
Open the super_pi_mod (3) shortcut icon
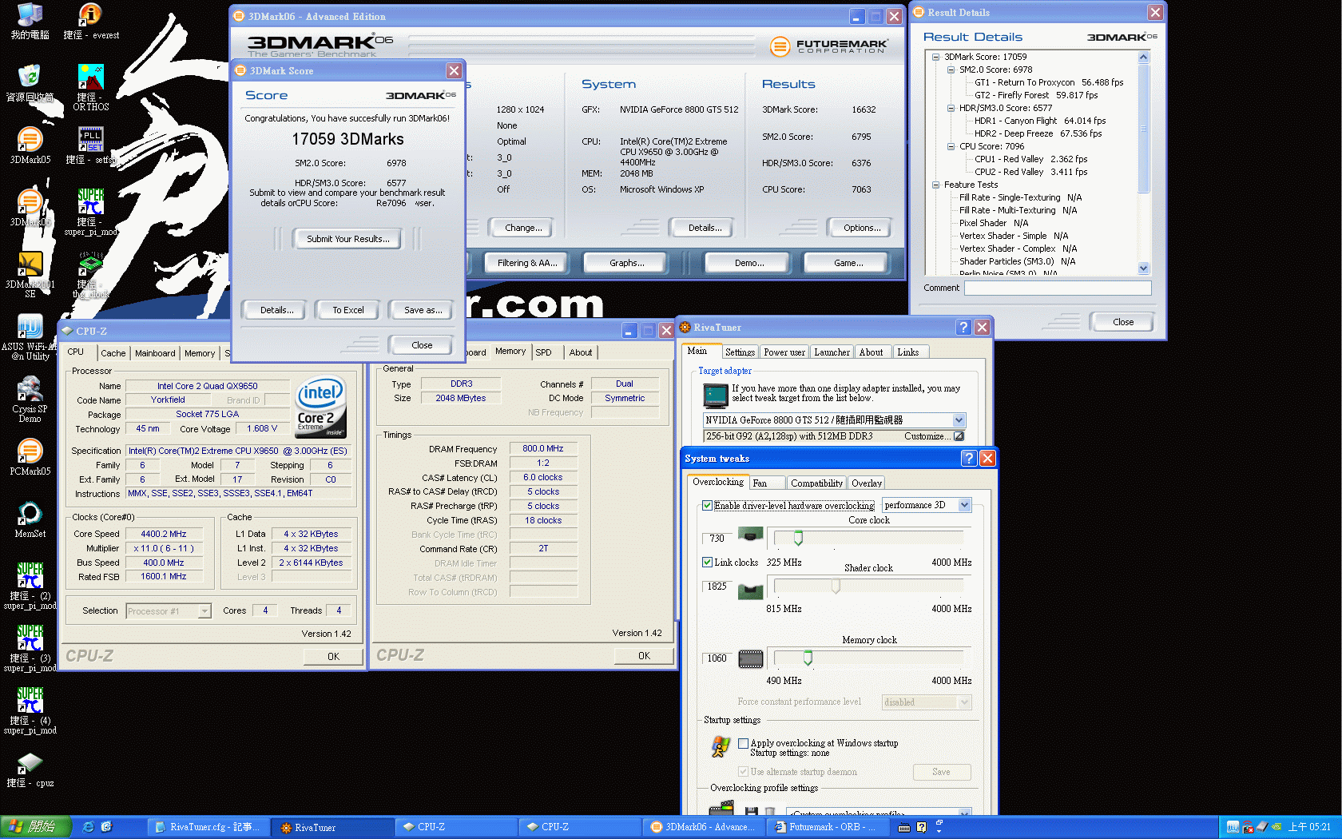click(x=30, y=649)
